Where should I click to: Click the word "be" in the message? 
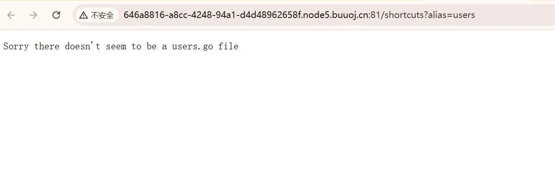[151, 46]
